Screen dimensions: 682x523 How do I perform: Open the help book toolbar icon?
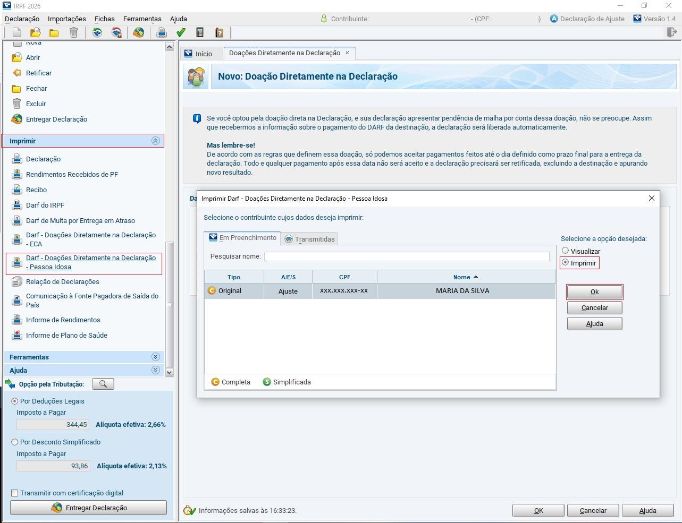(x=219, y=33)
